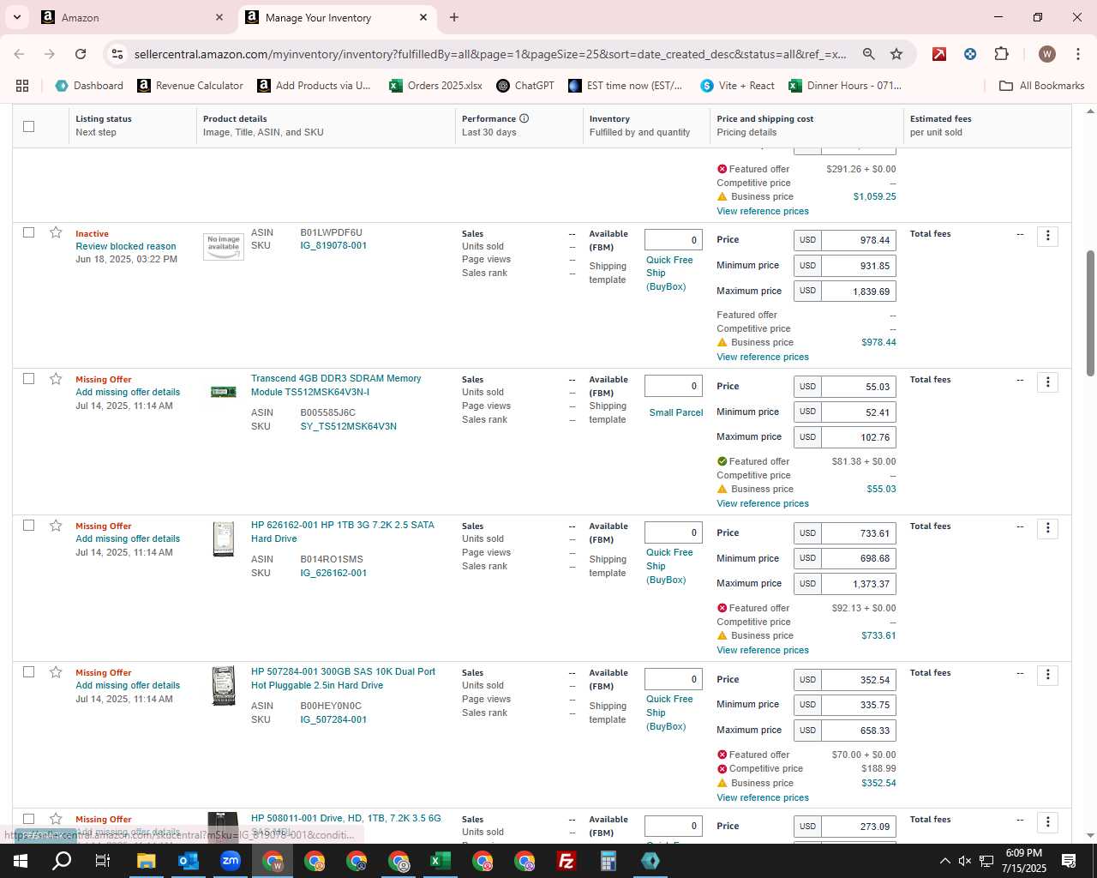The width and height of the screenshot is (1097, 878).
Task: Star the HP 507284-001 listing
Action: [56, 672]
